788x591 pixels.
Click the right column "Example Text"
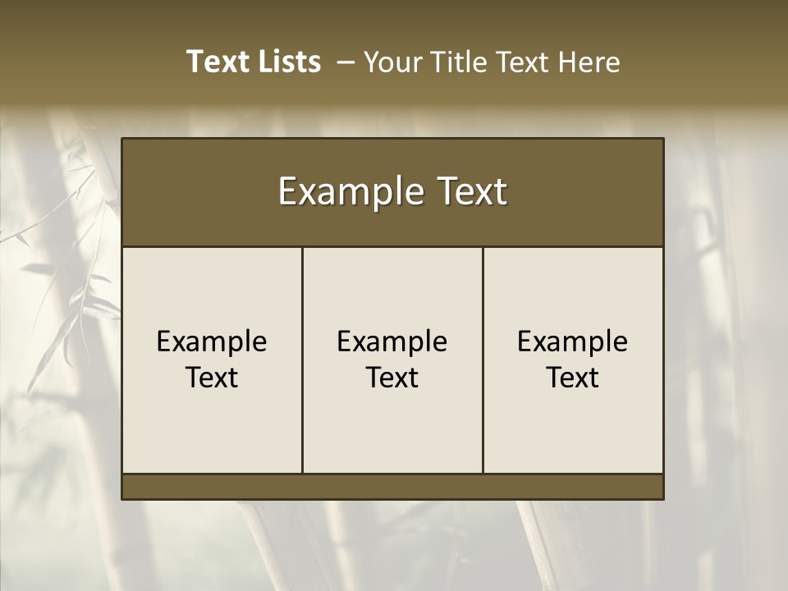click(572, 360)
